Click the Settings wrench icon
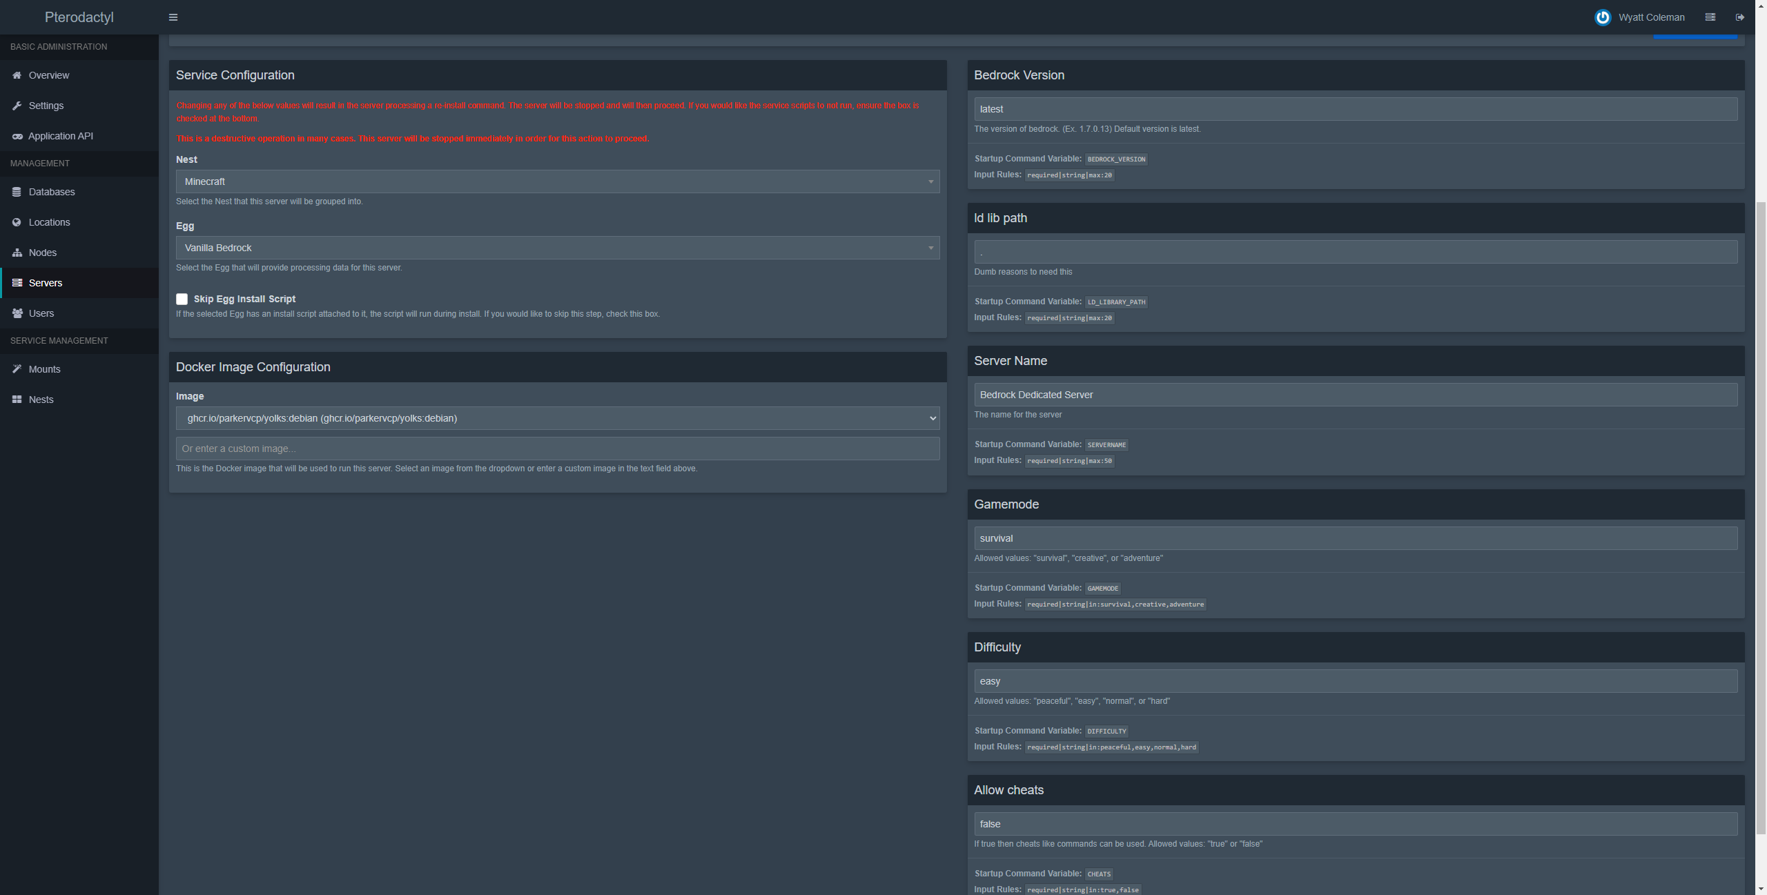 [x=17, y=106]
